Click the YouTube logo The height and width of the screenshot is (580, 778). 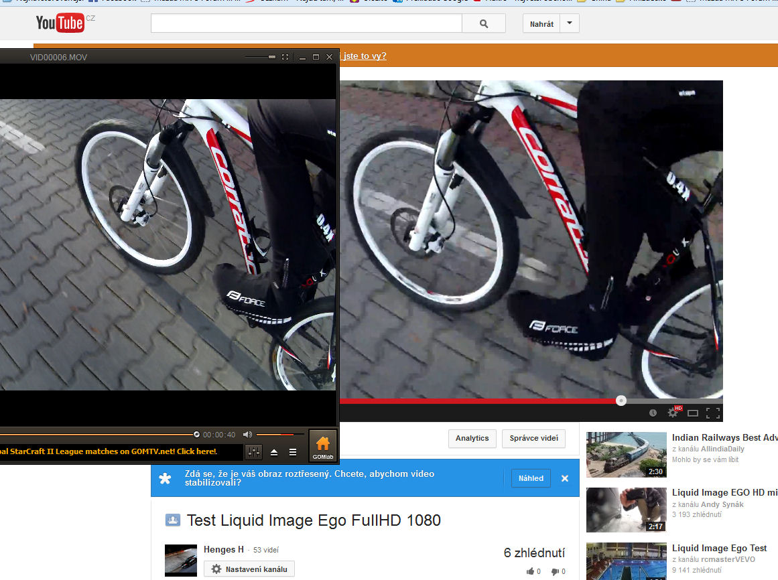click(60, 23)
